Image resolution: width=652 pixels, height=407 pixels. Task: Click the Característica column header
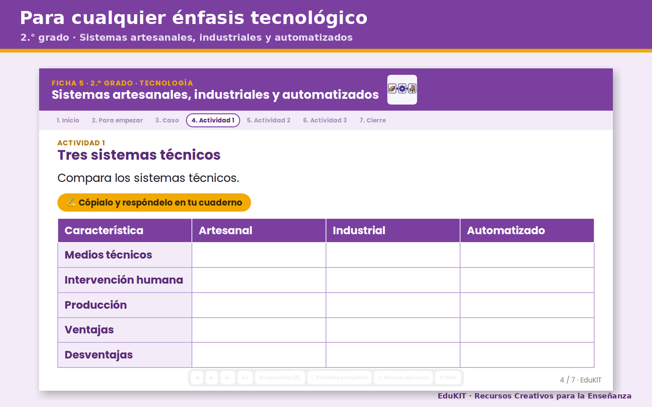coord(125,230)
